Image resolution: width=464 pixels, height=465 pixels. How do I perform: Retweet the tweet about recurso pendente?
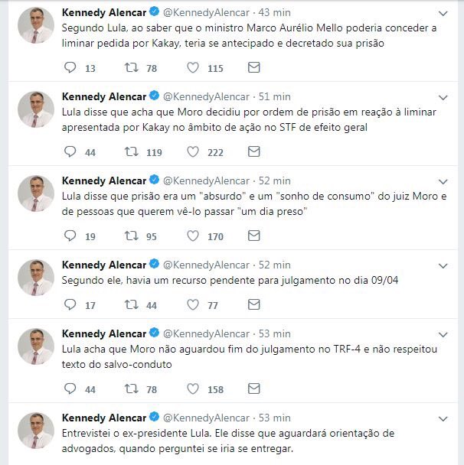pyautogui.click(x=132, y=305)
